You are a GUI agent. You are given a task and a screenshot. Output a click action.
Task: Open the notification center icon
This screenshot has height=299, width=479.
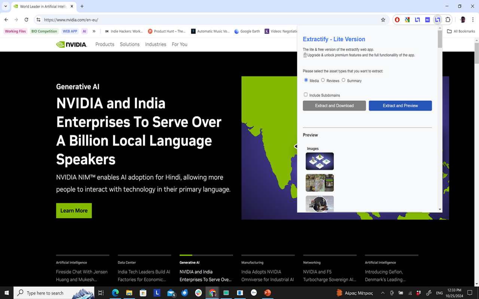[x=470, y=293]
